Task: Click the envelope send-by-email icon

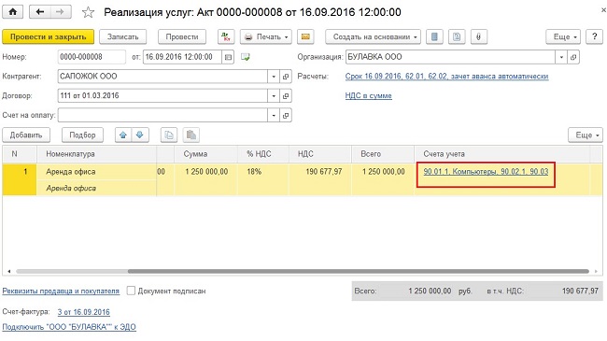Action: coord(305,36)
